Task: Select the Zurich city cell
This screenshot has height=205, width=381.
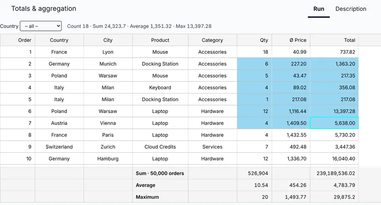Action: point(108,147)
